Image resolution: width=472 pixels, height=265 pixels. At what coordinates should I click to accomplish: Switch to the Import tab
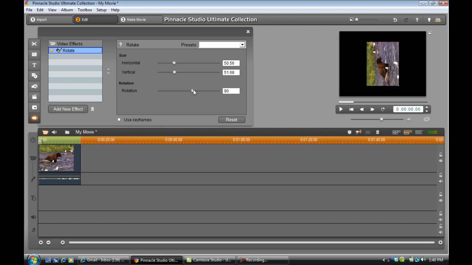coord(50,20)
